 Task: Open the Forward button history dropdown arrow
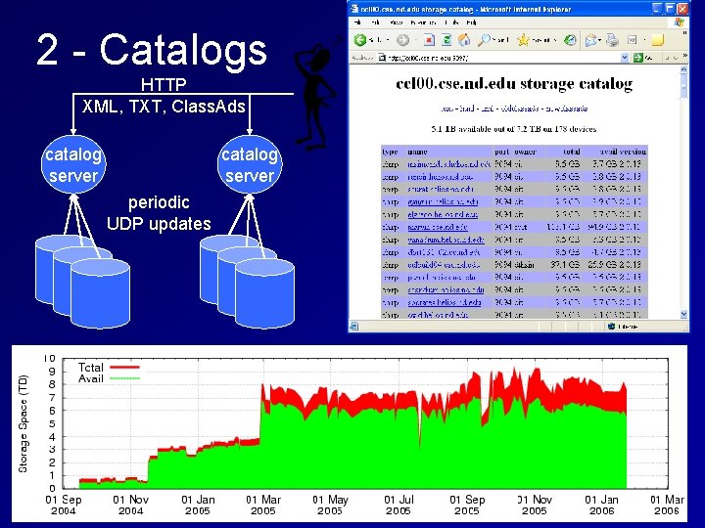(x=415, y=40)
